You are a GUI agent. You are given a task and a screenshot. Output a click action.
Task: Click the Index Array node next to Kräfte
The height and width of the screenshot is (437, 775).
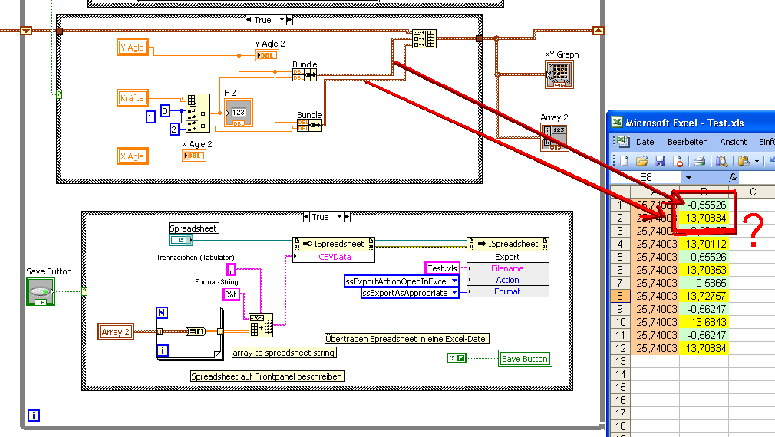point(198,113)
